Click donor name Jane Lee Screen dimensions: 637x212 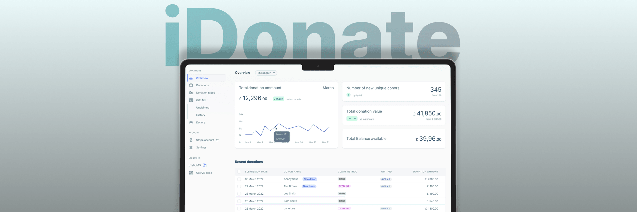point(289,209)
